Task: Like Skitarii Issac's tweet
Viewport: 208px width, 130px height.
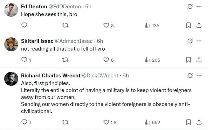Action: 109,60
